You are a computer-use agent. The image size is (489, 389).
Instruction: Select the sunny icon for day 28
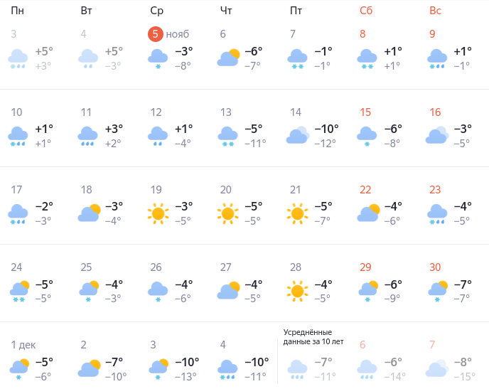coord(297,290)
